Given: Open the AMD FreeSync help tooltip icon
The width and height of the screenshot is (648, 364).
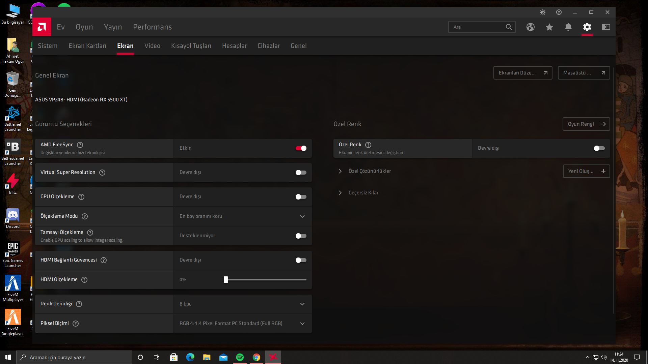Looking at the screenshot, I should point(80,145).
